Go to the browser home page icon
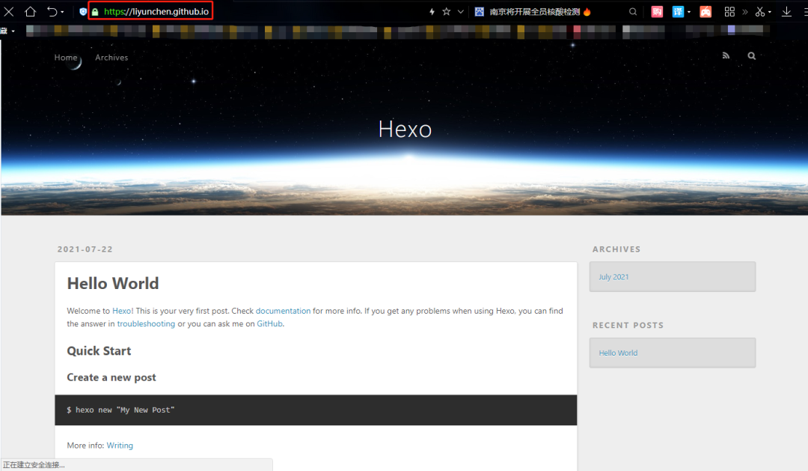The height and width of the screenshot is (471, 808). (x=31, y=11)
